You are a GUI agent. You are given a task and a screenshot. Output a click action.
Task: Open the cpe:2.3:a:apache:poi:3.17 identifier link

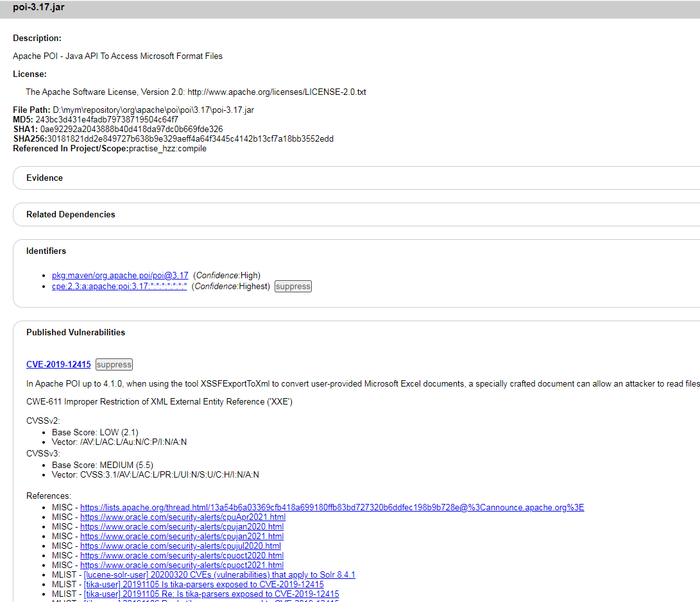click(x=119, y=286)
